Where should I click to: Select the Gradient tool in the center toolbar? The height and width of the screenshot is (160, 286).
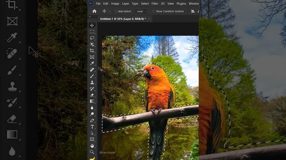tap(92, 101)
